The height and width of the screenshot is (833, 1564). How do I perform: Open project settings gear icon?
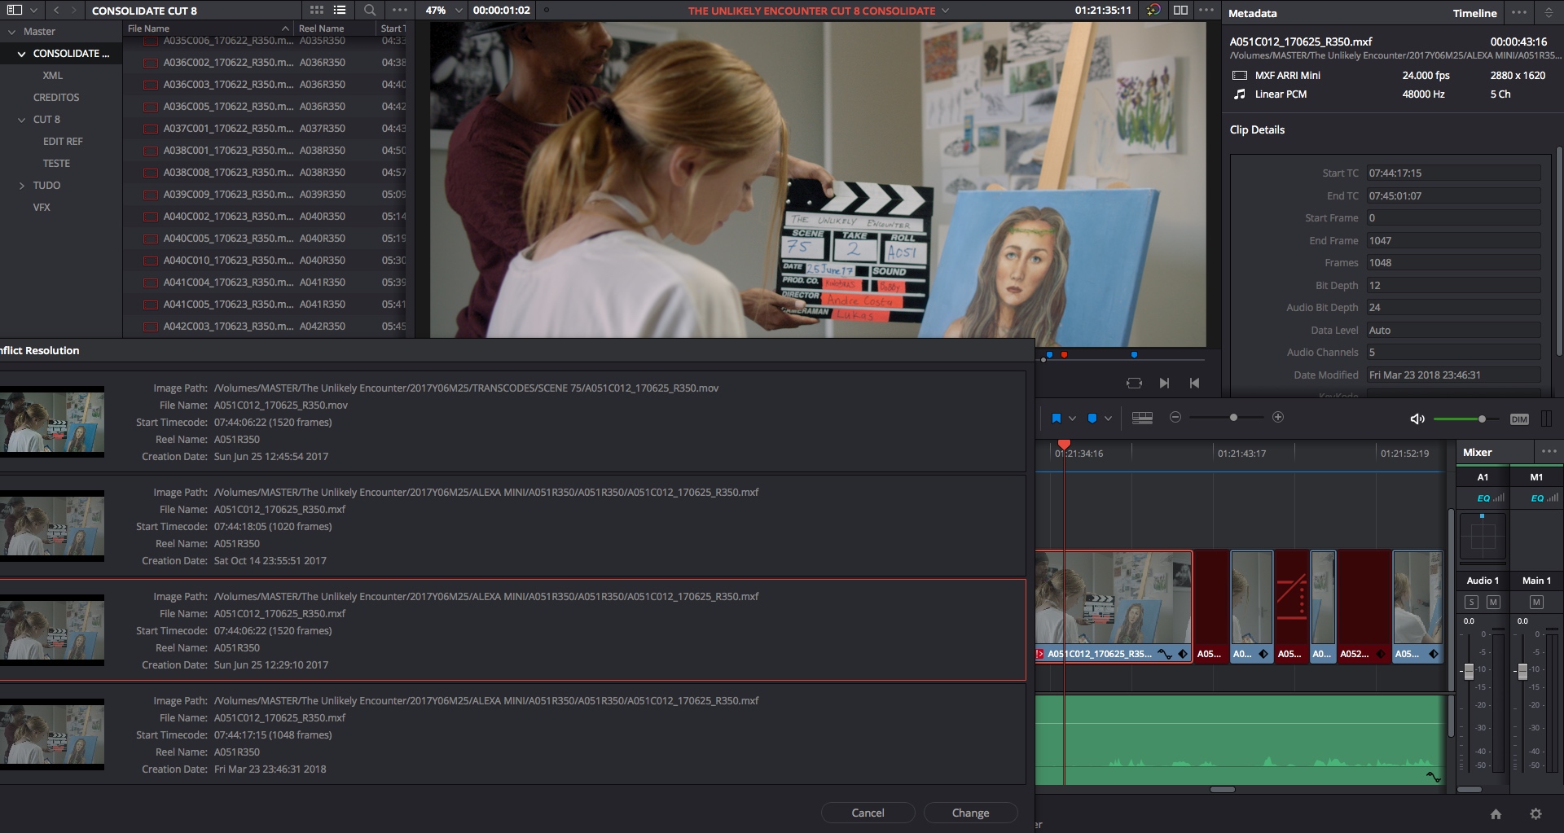coord(1535,813)
